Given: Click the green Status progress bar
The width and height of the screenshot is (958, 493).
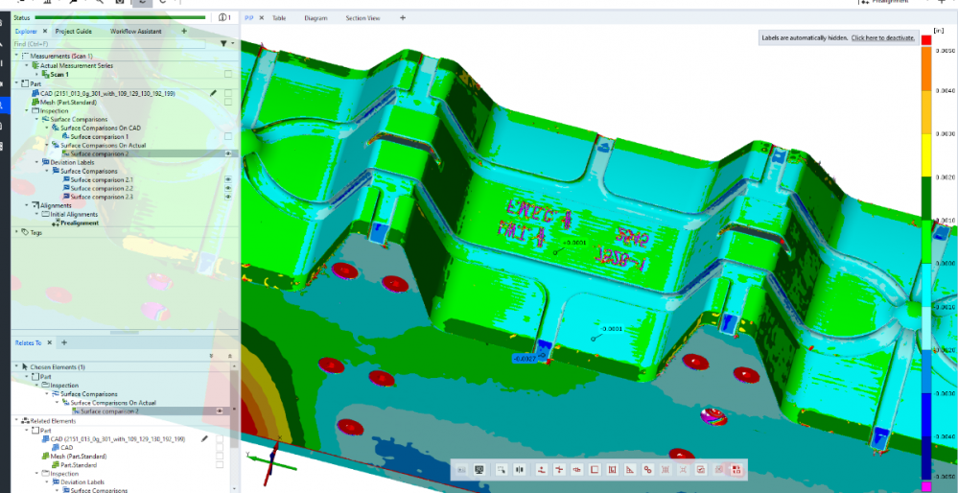Looking at the screenshot, I should (120, 17).
